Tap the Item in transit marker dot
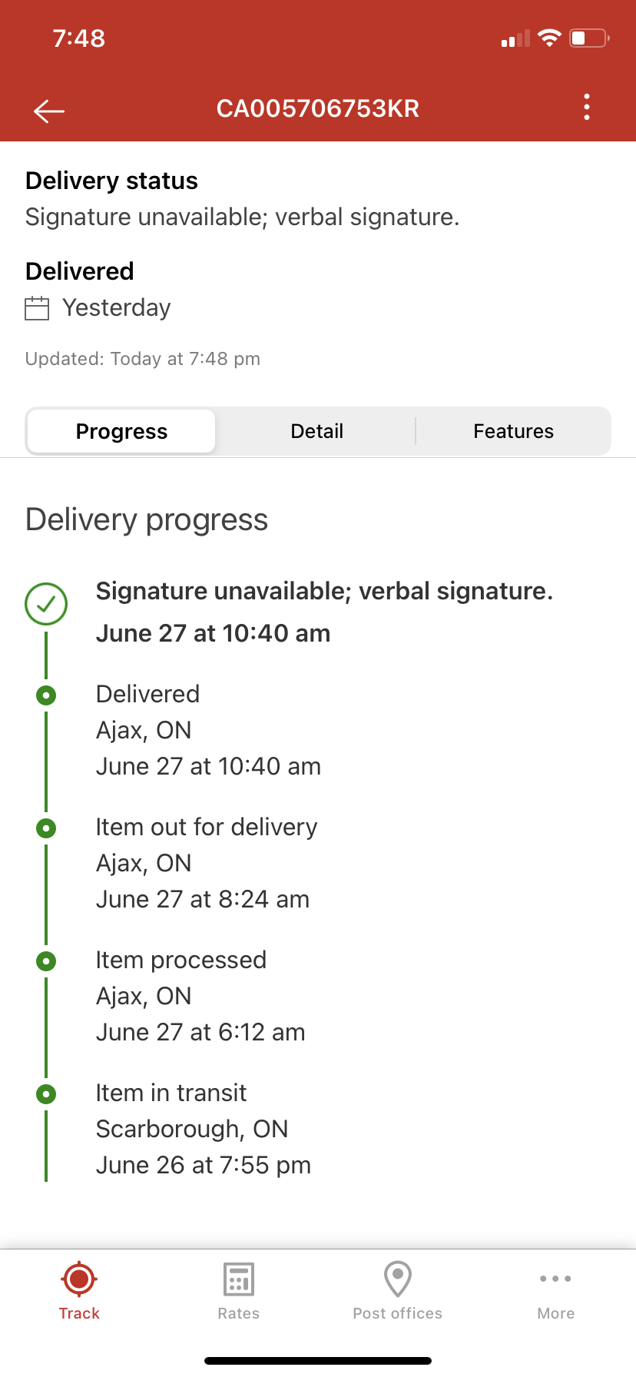636x1377 pixels. (46, 1094)
